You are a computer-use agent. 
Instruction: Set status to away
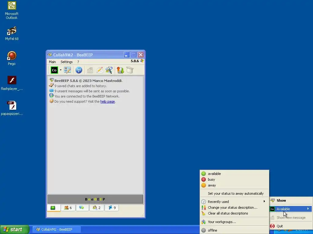tap(234, 185)
